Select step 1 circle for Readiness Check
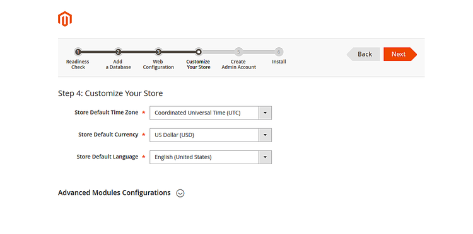Screen dimensions: 473x234 point(78,52)
